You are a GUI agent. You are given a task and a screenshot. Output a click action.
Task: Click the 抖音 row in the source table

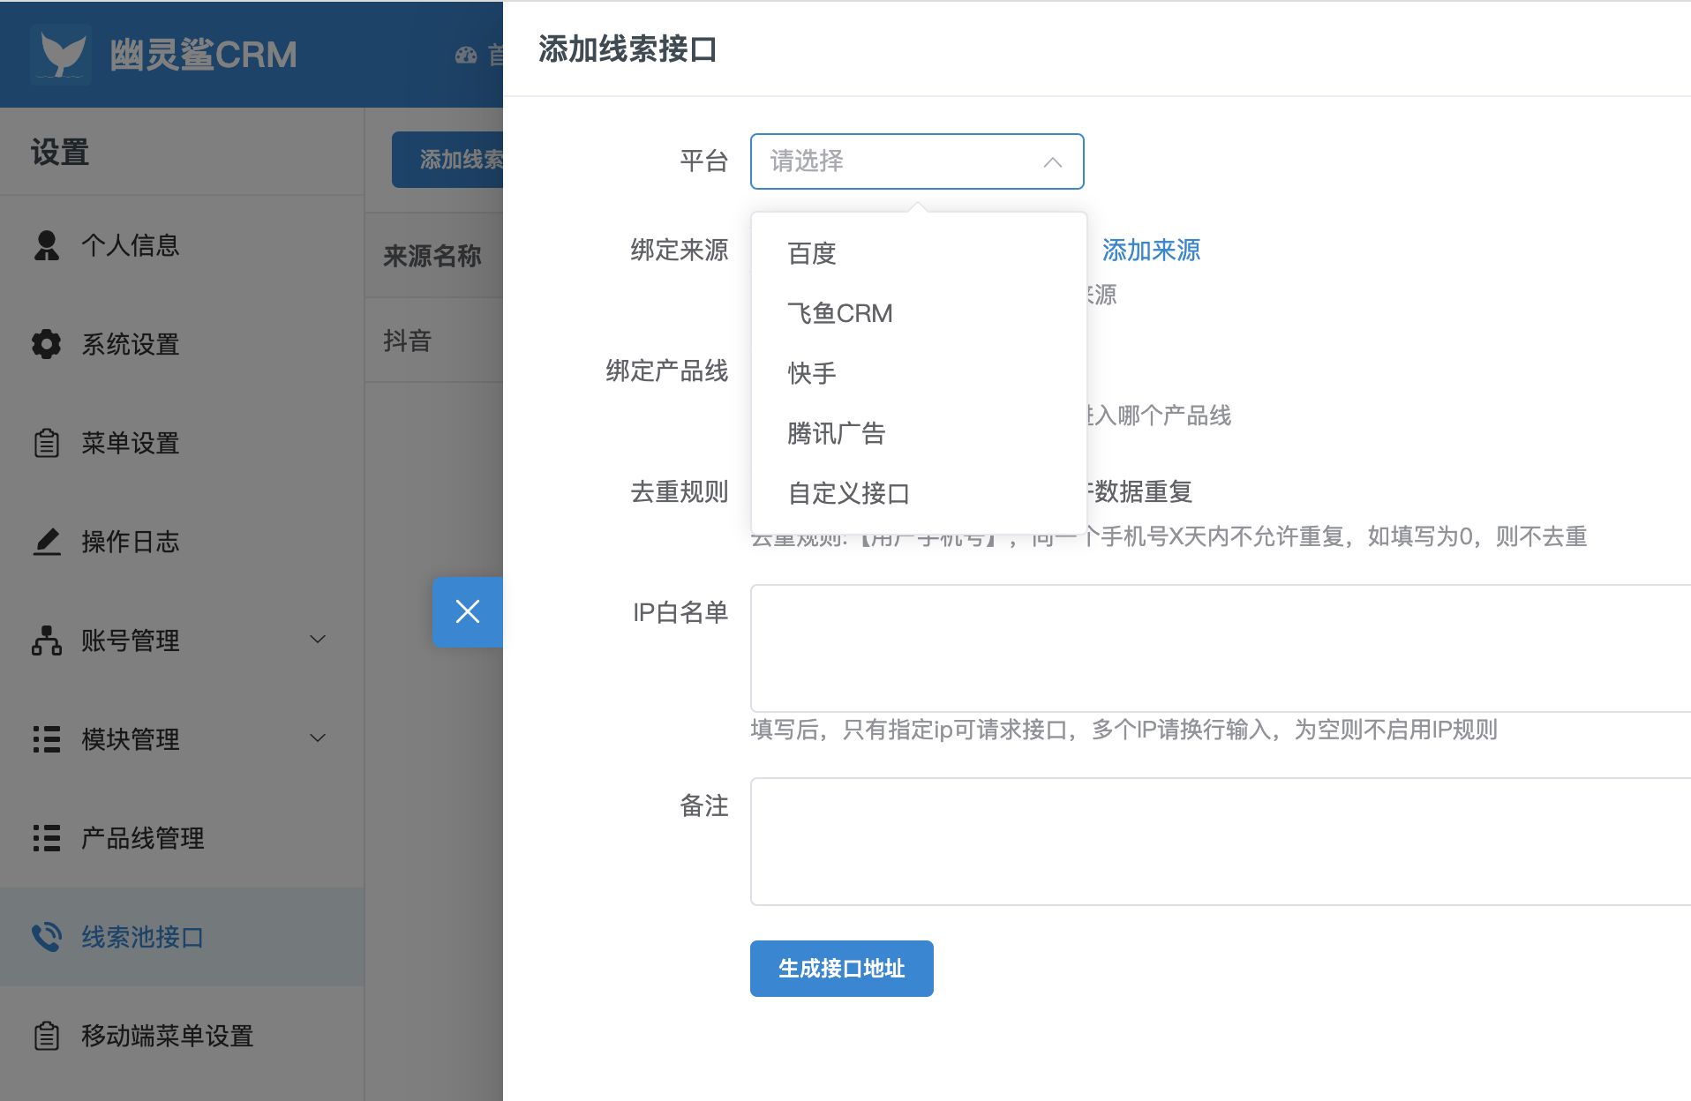pyautogui.click(x=434, y=341)
